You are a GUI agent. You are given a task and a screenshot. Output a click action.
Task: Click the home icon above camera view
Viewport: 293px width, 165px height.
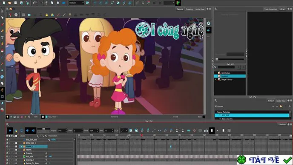coord(11,9)
